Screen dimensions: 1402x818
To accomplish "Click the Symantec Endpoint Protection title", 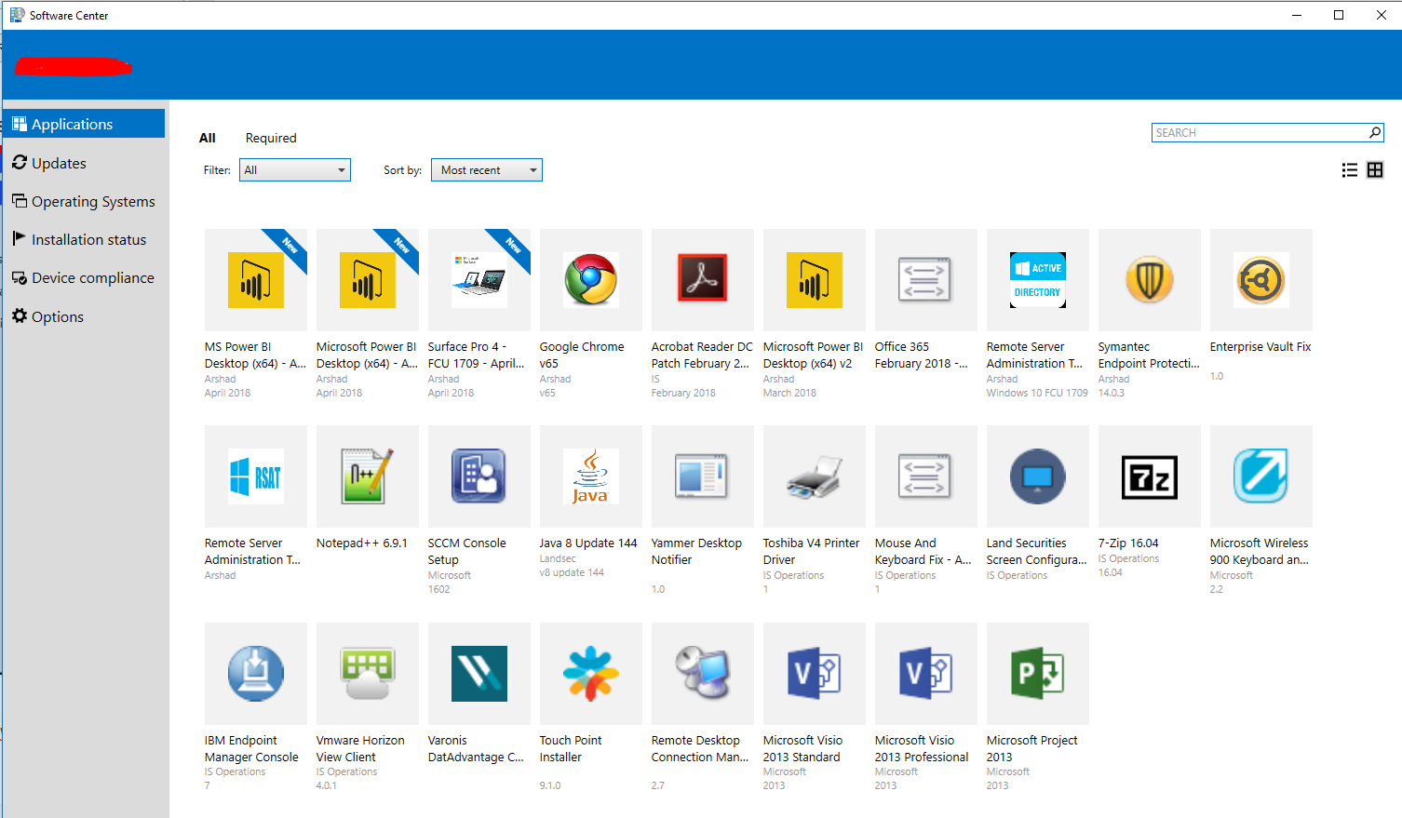I will [x=1149, y=355].
